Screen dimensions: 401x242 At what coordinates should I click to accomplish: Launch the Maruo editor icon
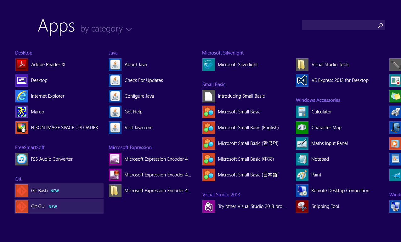tap(22, 112)
